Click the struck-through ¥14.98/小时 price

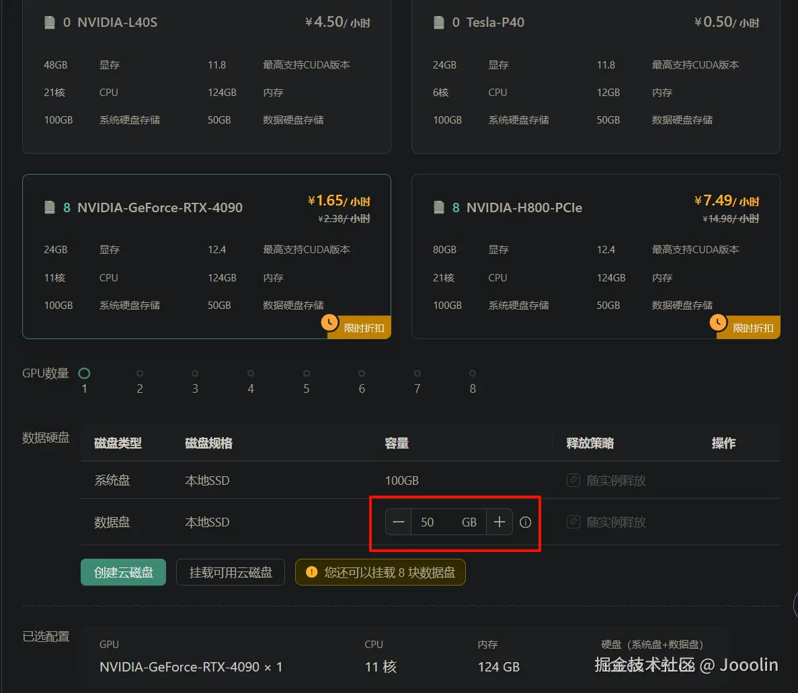[x=731, y=219]
